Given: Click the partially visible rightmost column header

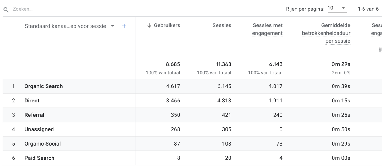Looking at the screenshot, I should tap(377, 29).
